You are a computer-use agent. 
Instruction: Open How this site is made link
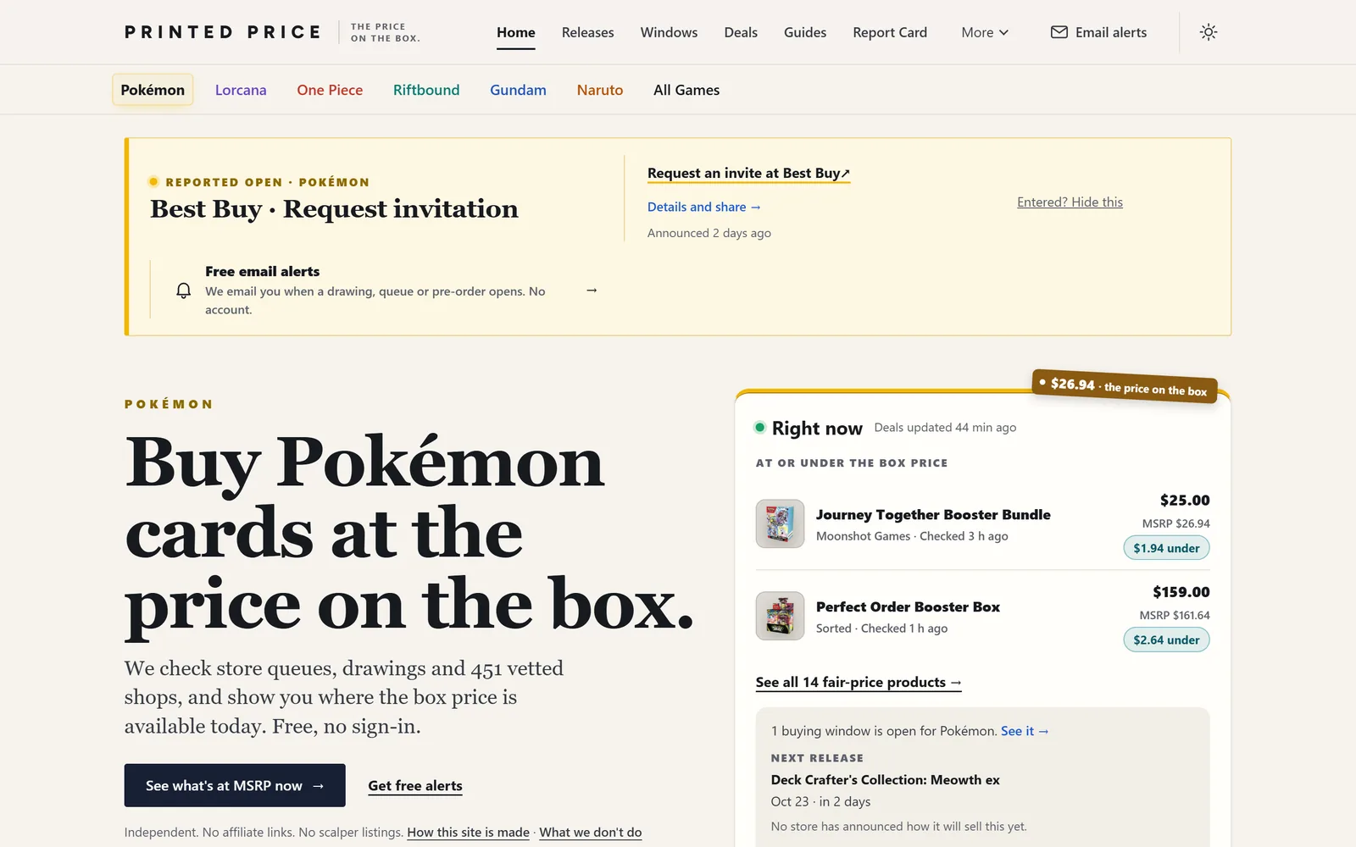(x=468, y=832)
